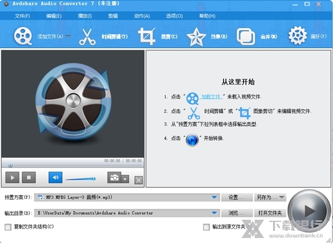Take a snapshot with the camera button

click(x=114, y=178)
